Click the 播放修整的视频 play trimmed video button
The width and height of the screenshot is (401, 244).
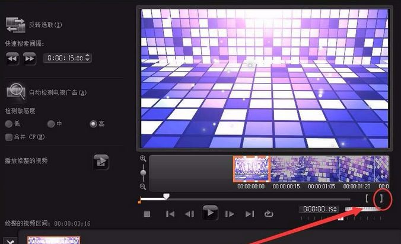tap(101, 162)
